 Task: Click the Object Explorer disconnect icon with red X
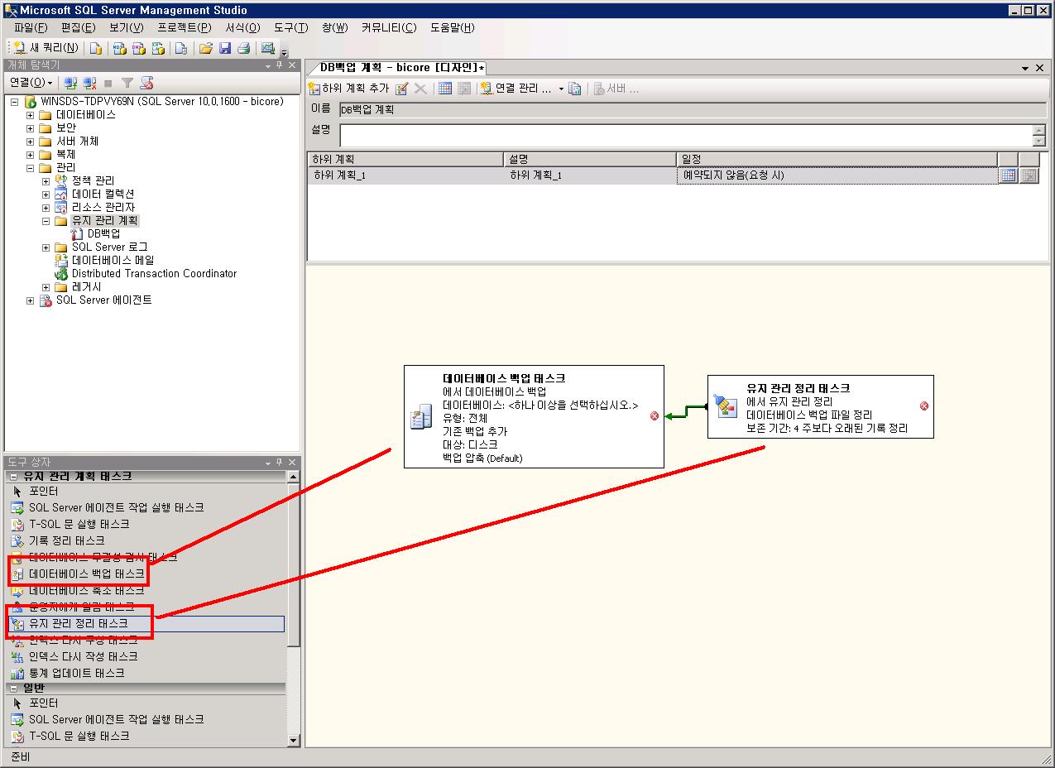[89, 83]
